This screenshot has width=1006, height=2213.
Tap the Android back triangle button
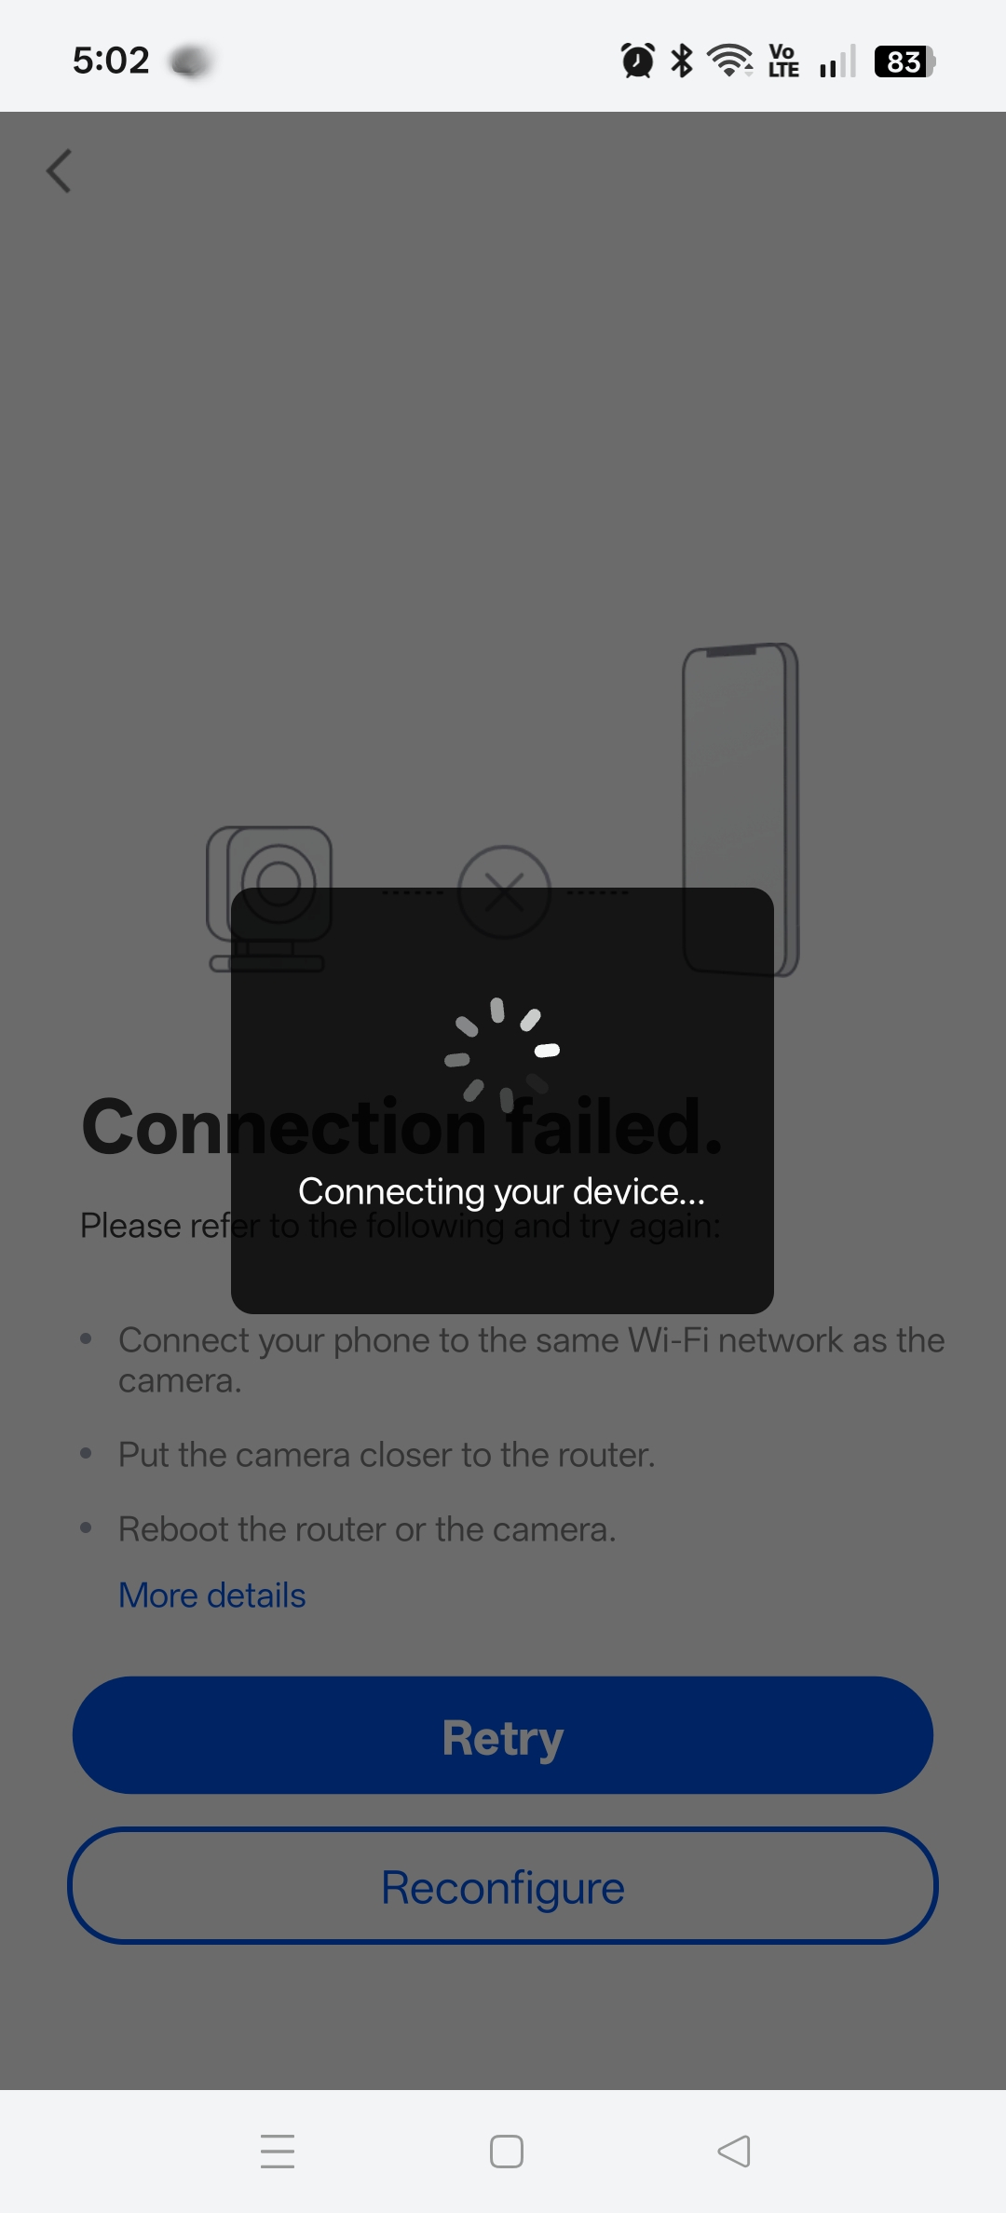(x=734, y=2152)
